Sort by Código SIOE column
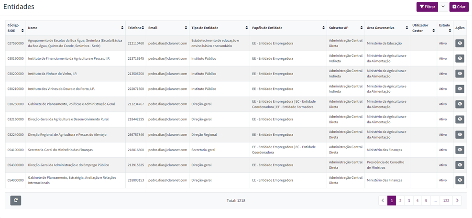472x218 pixels. click(22, 31)
